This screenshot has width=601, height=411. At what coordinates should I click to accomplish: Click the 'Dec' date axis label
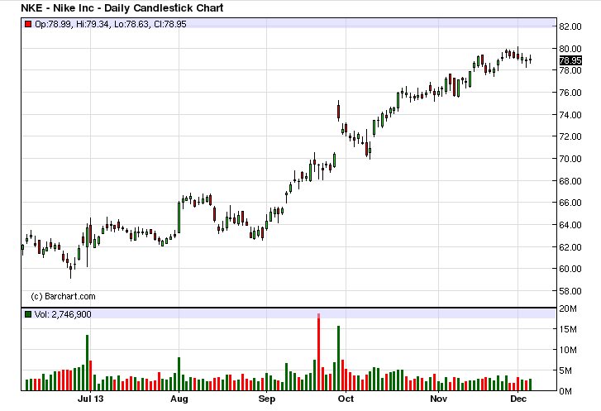pos(518,399)
